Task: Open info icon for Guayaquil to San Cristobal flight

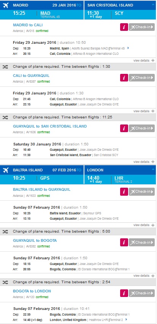Action: coord(124,128)
